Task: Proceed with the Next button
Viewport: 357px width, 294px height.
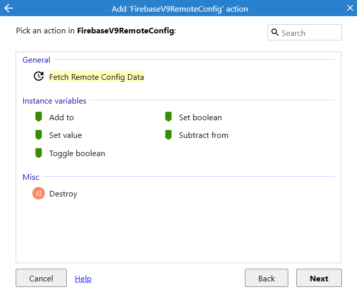Action: coord(319,278)
